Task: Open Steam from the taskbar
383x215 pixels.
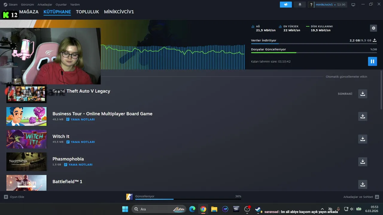Action: 258,209
